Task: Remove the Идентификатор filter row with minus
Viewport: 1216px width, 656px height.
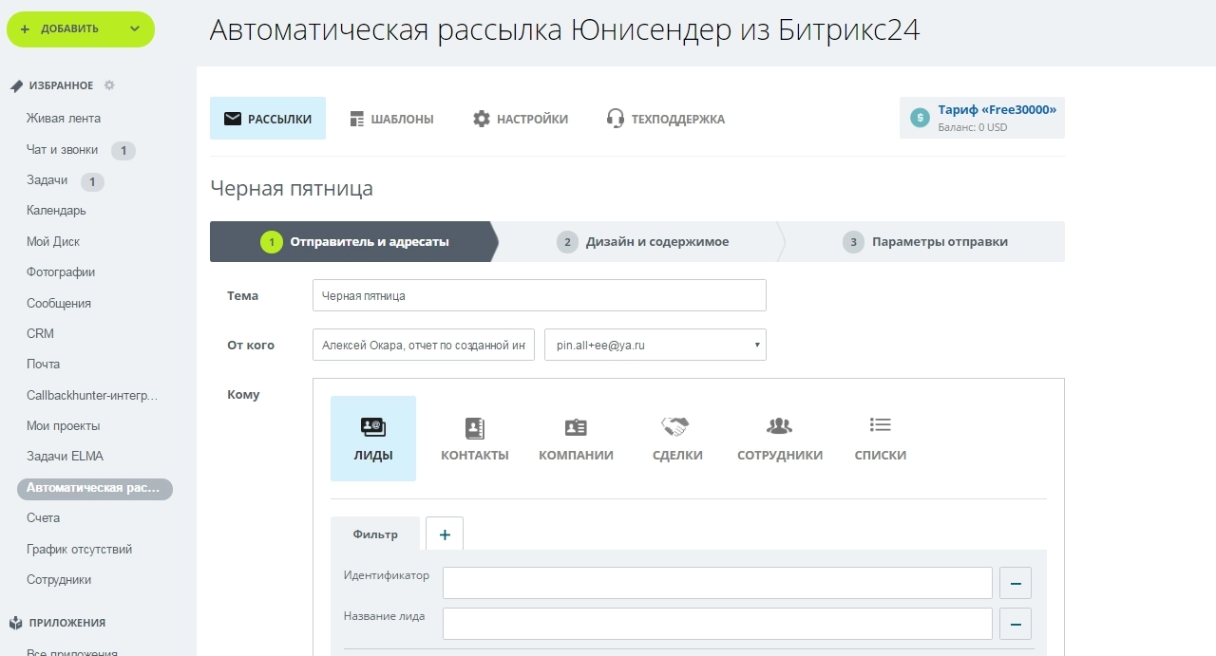Action: (x=1015, y=583)
